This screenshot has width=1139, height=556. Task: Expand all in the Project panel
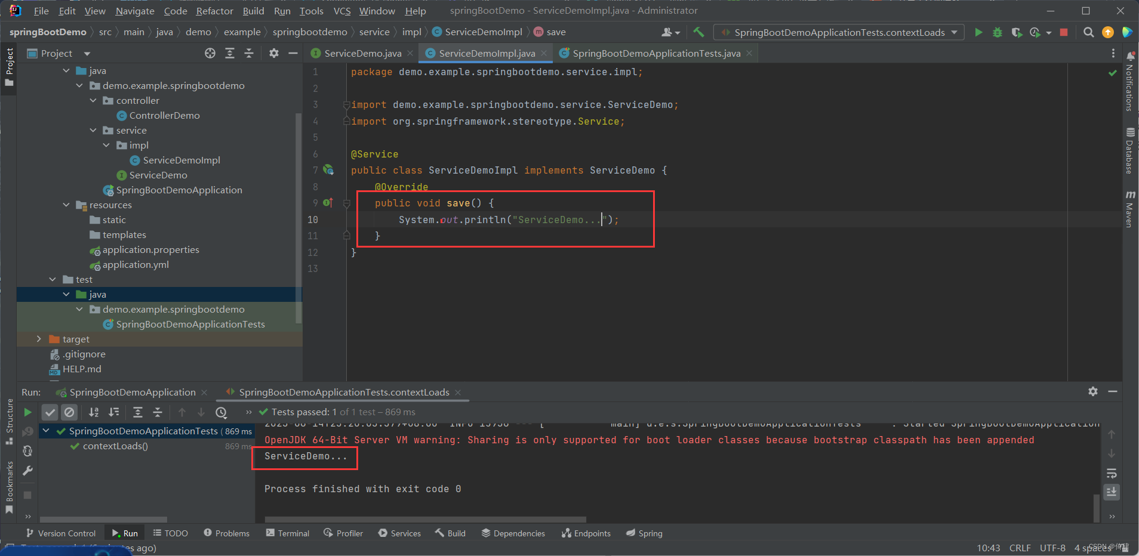[x=230, y=53]
